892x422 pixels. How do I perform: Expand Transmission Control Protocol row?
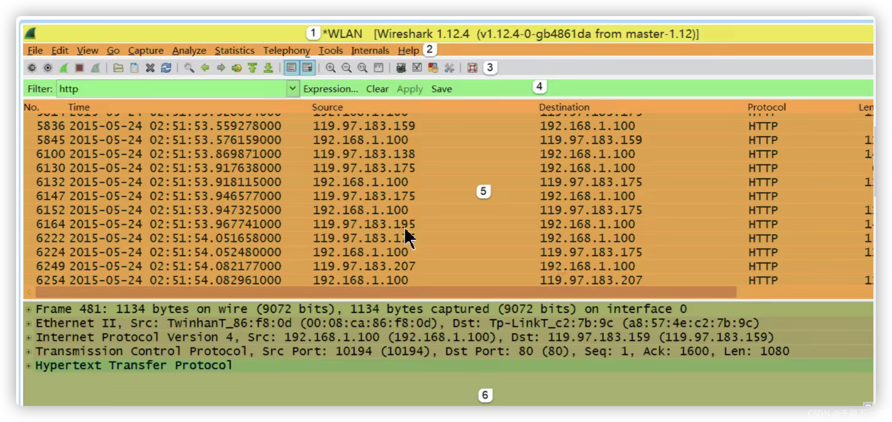pos(29,351)
